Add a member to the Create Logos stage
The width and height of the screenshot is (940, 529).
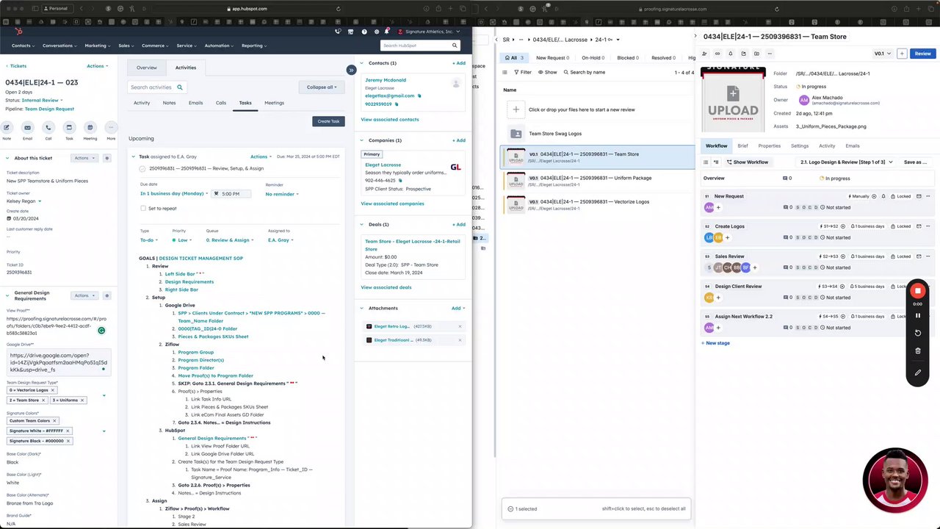pyautogui.click(x=728, y=237)
